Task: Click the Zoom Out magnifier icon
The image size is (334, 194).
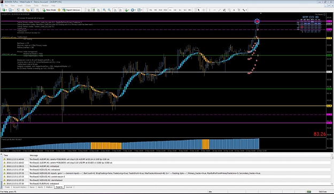Action: point(109,10)
